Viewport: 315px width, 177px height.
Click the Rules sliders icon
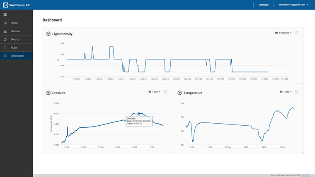pos(5,48)
